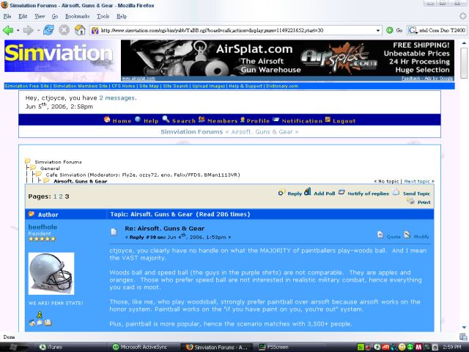Click Modify on beefhole's post
Screen dimensions: 469x352
coord(416,236)
